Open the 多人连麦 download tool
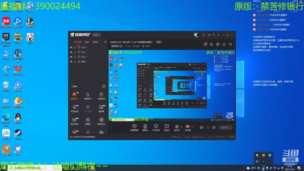 88,109
